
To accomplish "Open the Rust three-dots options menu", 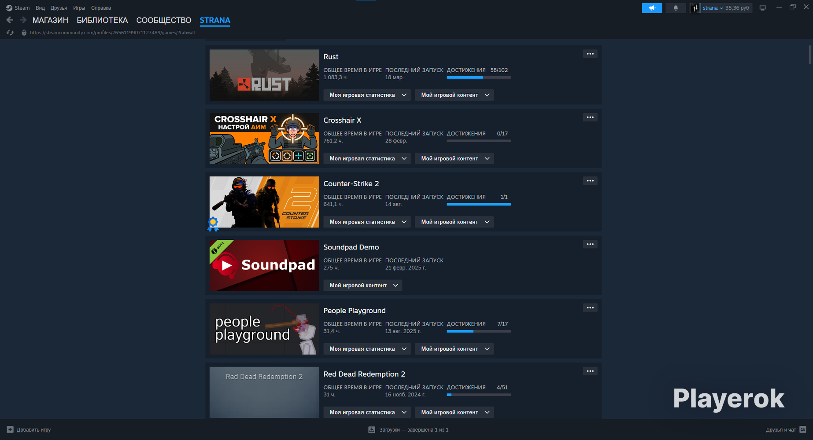I will (590, 54).
